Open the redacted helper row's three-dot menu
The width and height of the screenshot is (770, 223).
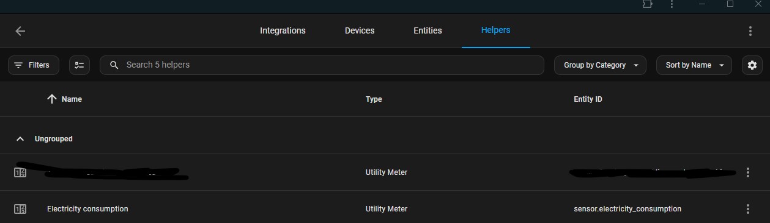click(748, 172)
